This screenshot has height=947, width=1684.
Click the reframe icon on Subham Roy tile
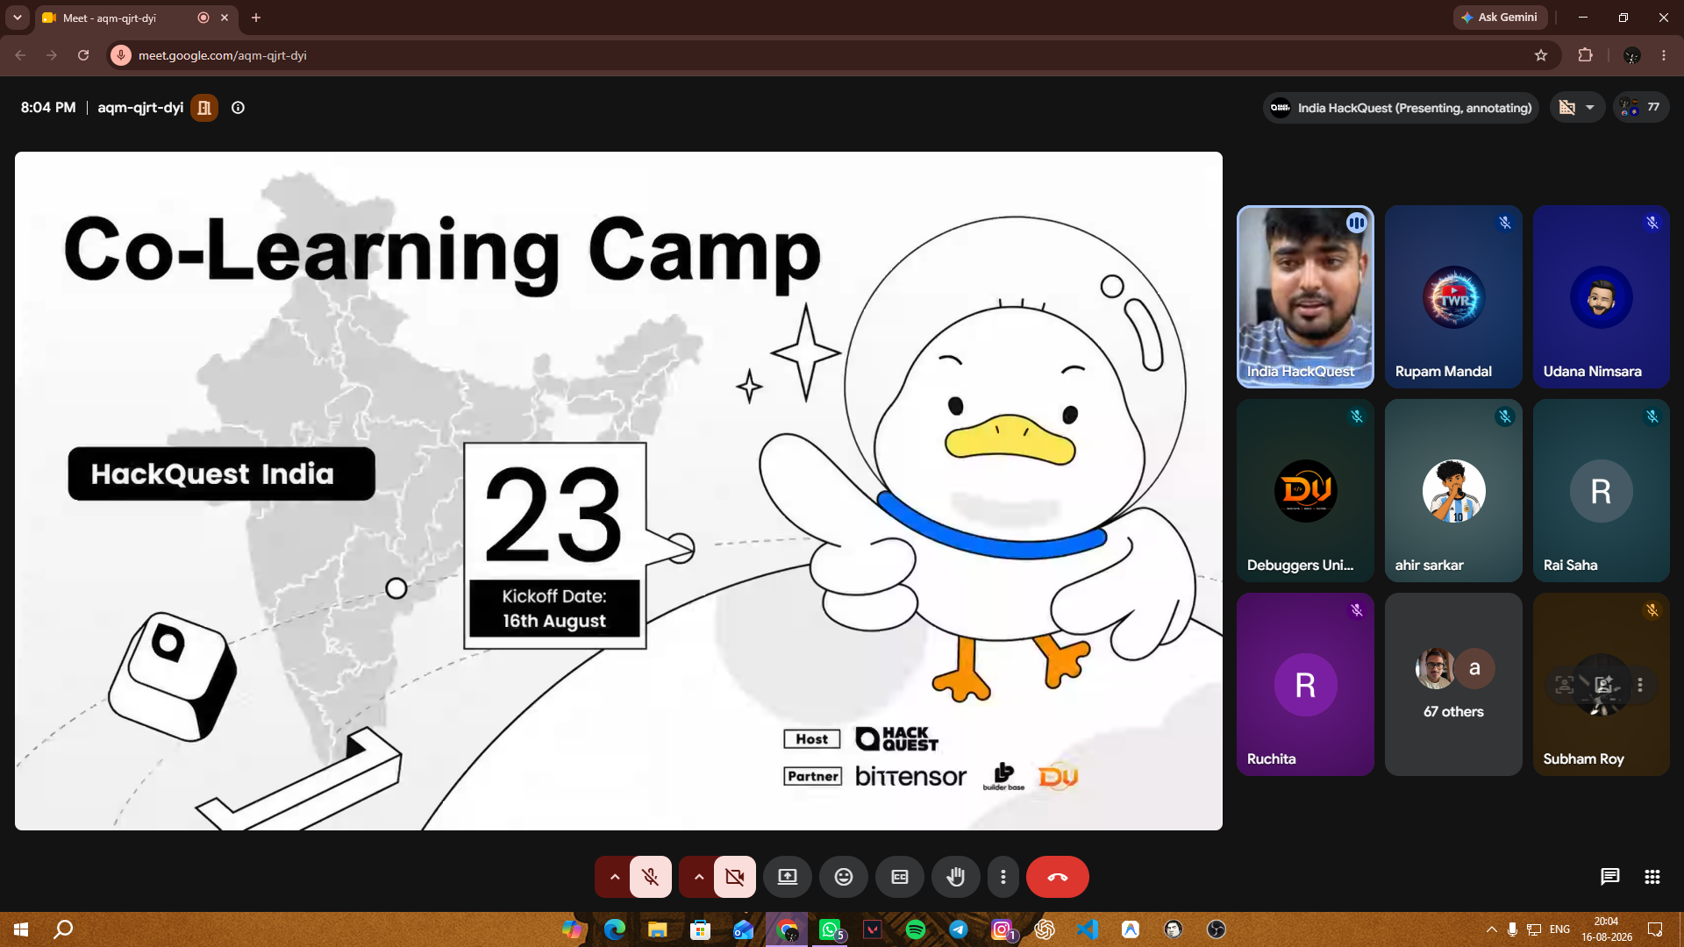pos(1565,685)
